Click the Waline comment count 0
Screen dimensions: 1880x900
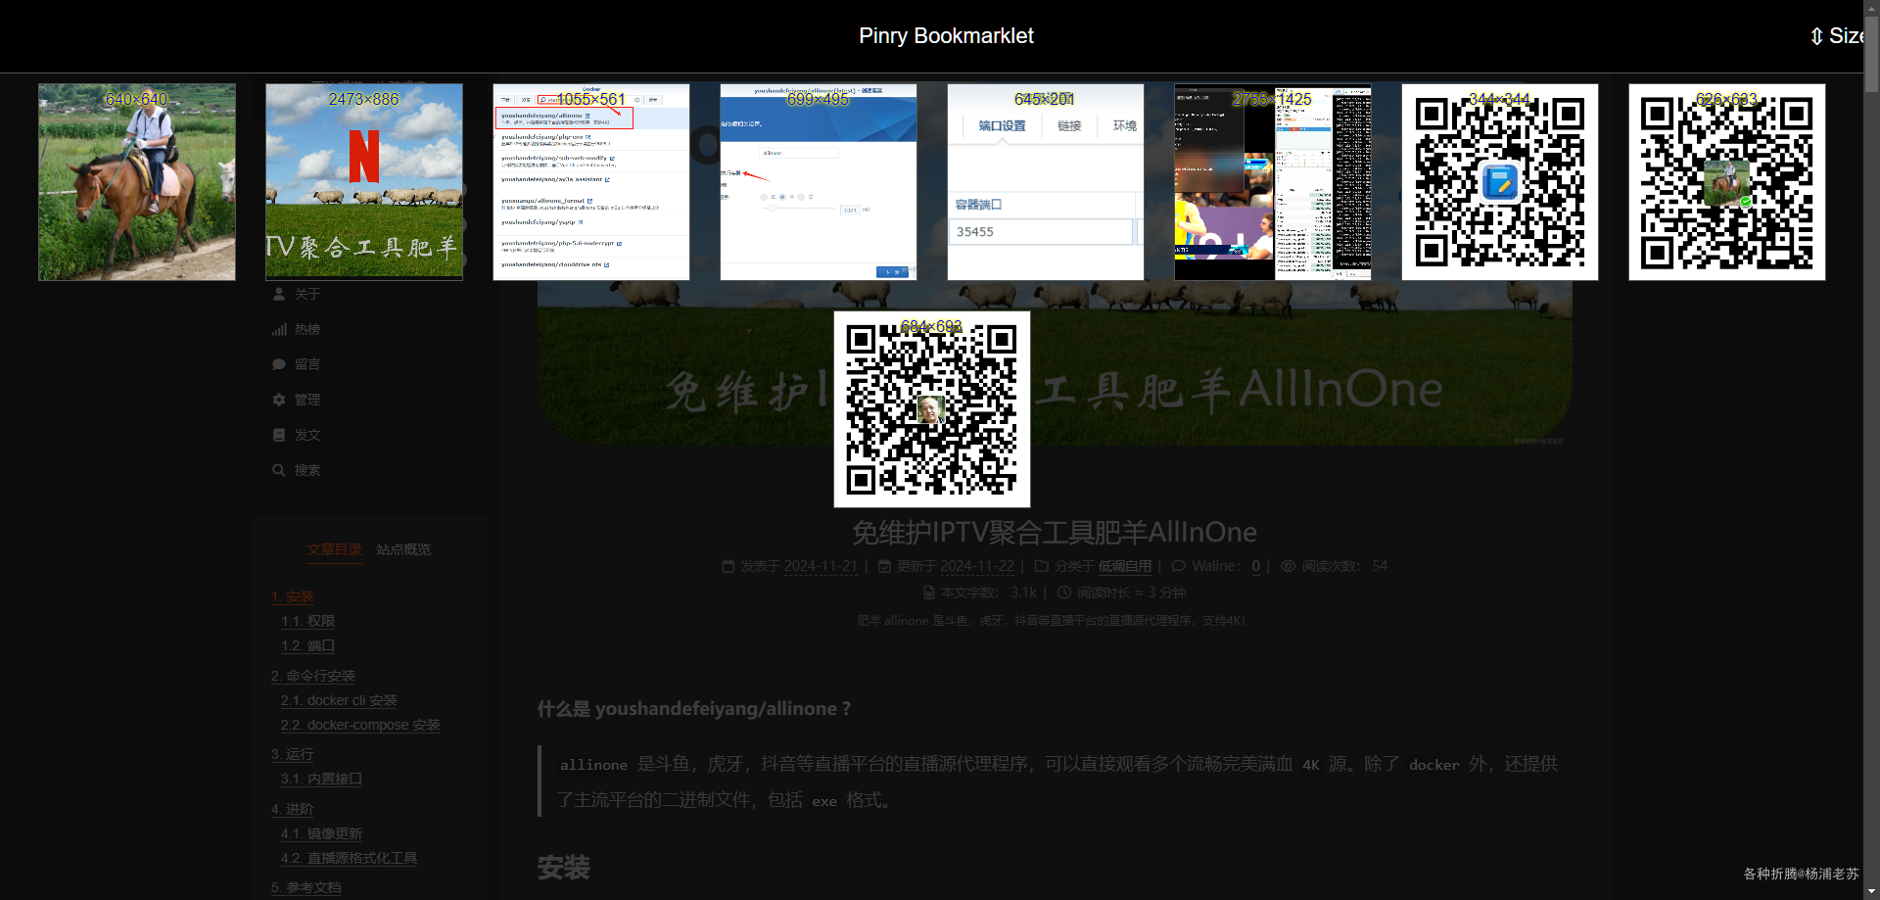[1256, 566]
